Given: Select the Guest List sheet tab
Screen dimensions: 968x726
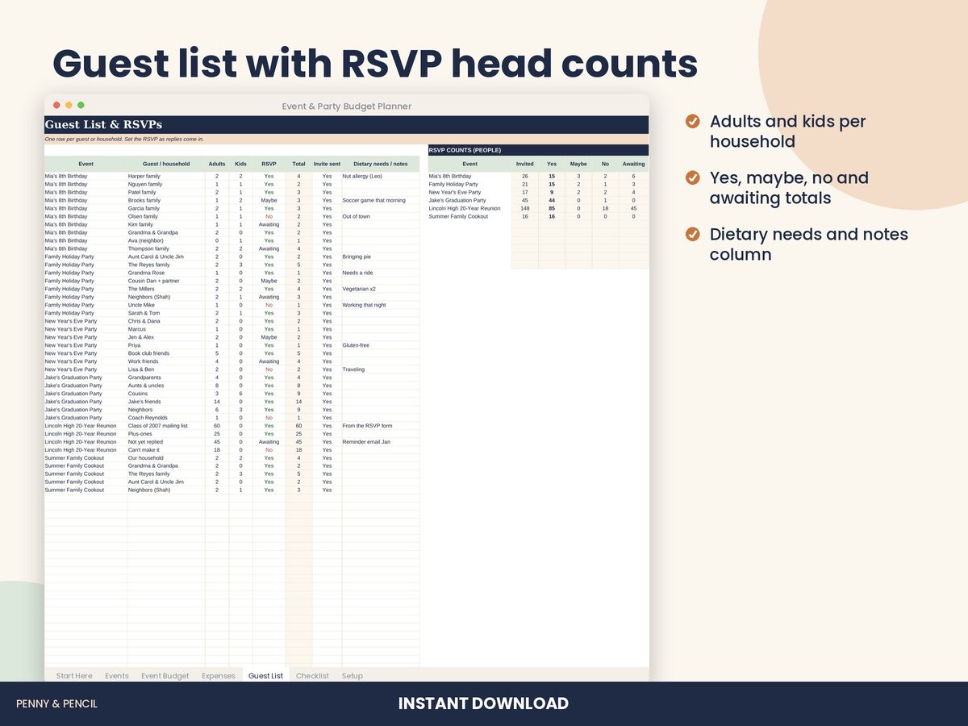Looking at the screenshot, I should coord(265,675).
